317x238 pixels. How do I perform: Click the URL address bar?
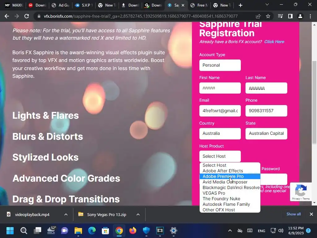[x=141, y=16]
